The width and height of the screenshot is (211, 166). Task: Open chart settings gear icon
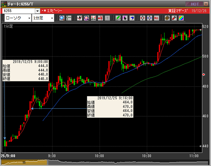pyautogui.click(x=167, y=18)
